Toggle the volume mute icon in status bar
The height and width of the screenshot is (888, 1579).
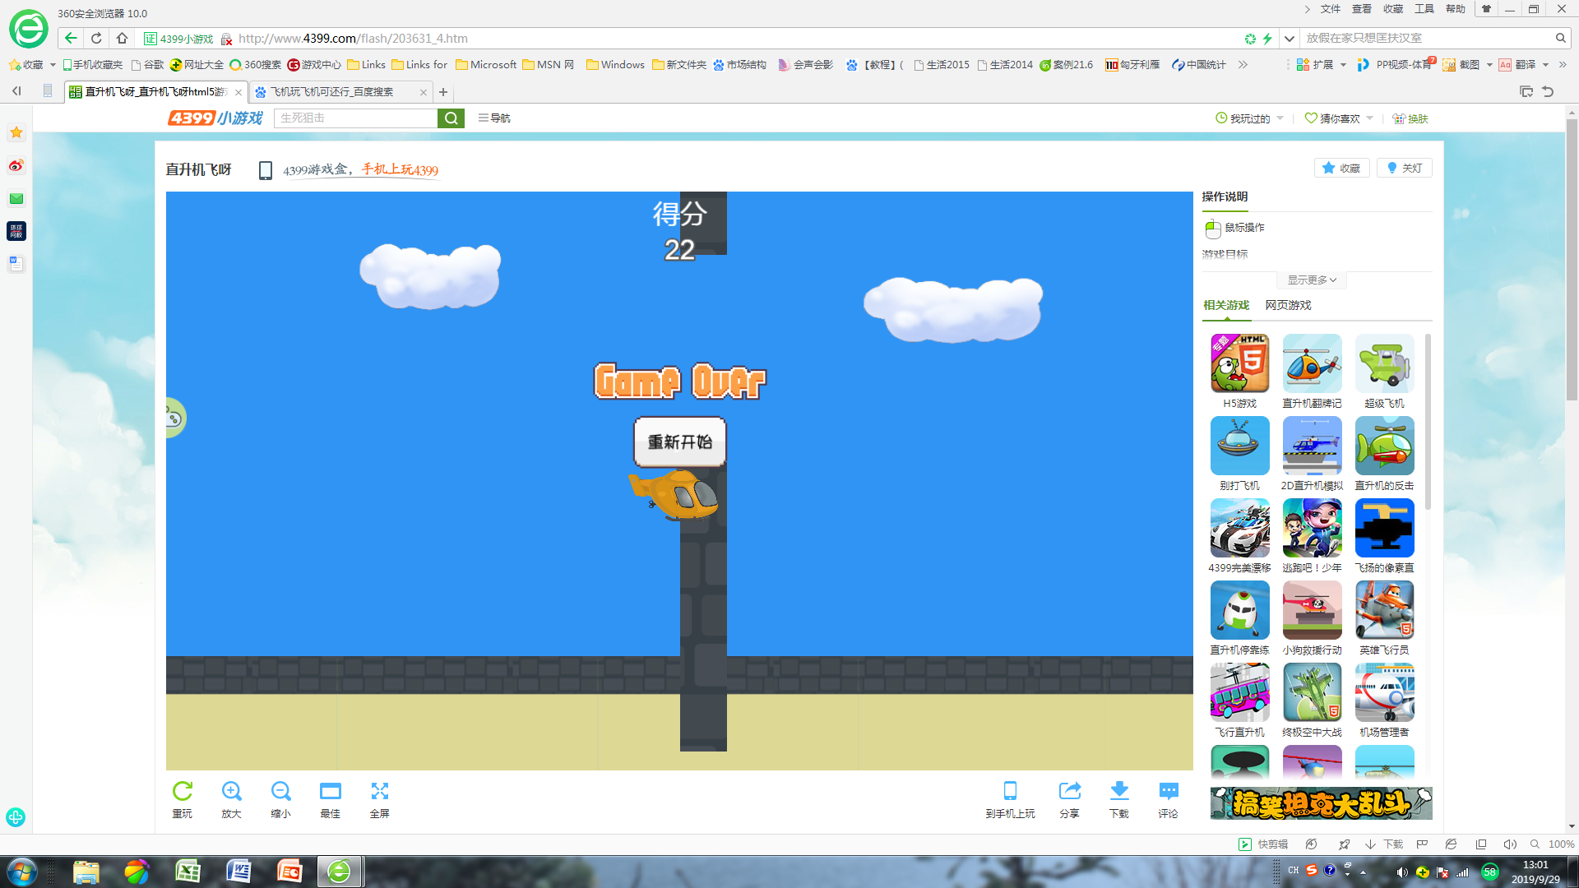pyautogui.click(x=1509, y=844)
